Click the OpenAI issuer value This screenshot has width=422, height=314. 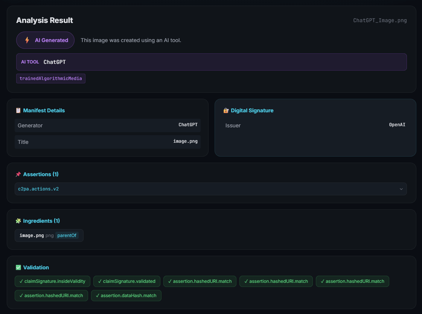[x=397, y=124]
